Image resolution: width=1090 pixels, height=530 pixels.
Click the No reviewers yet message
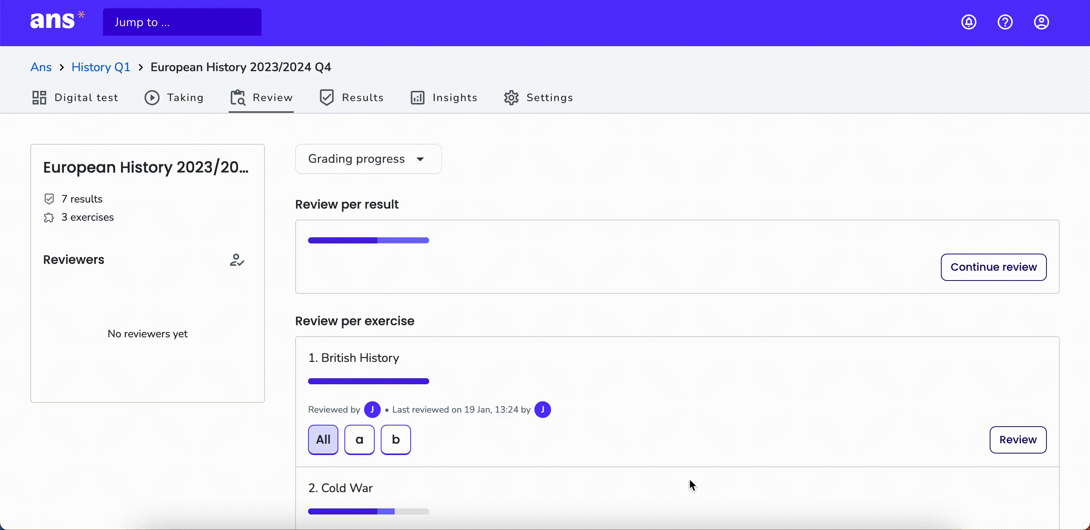(147, 334)
